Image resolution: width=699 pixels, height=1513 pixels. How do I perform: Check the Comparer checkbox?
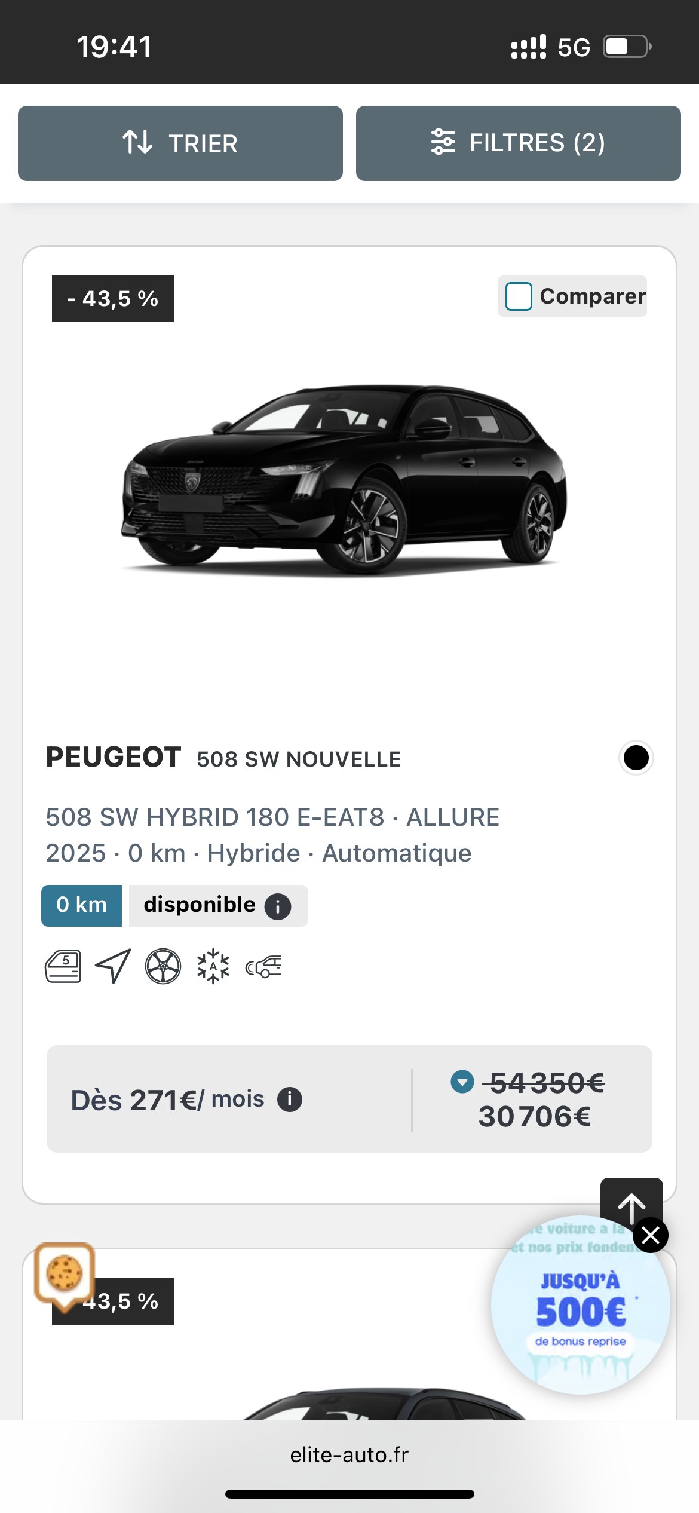click(519, 296)
